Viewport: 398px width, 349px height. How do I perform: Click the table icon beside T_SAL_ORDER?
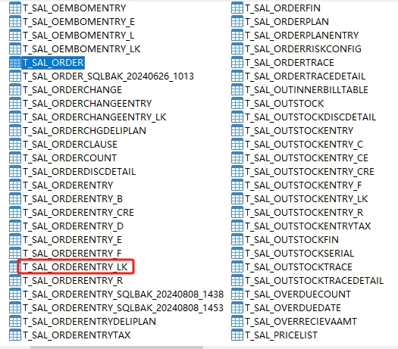coord(14,63)
